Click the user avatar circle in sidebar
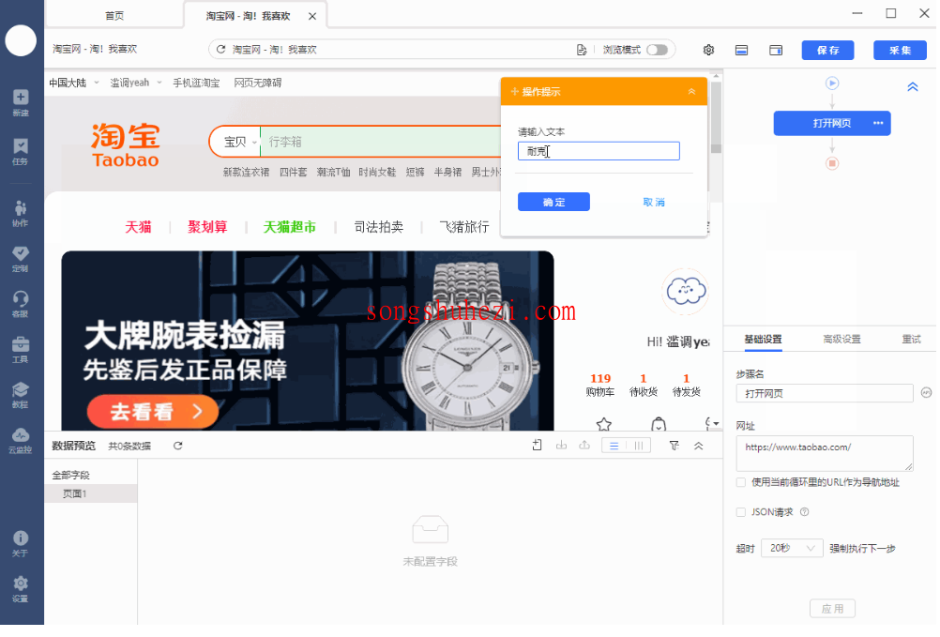940x637 pixels. point(21,40)
